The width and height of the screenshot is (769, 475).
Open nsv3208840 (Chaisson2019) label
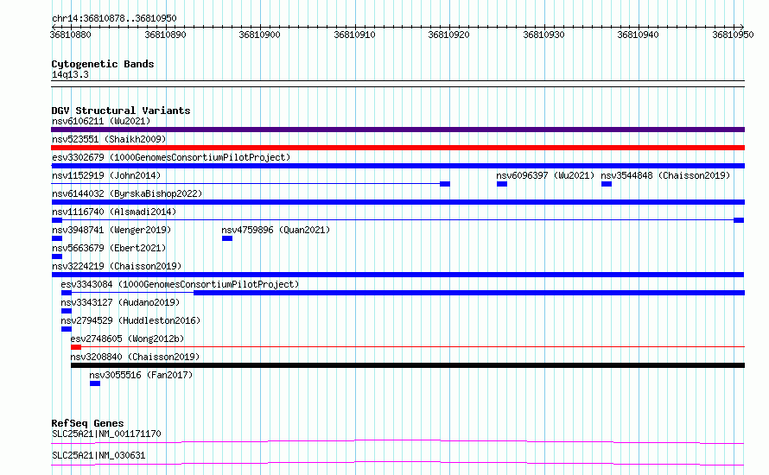click(x=135, y=357)
